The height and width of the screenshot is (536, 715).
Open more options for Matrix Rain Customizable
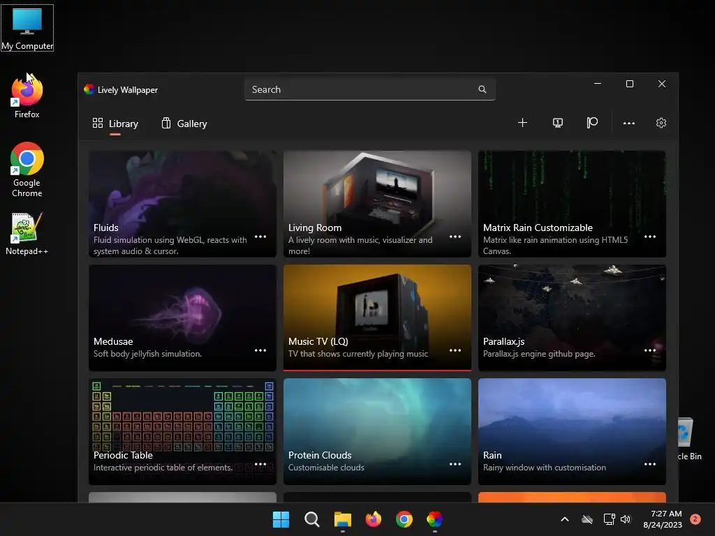coord(650,237)
